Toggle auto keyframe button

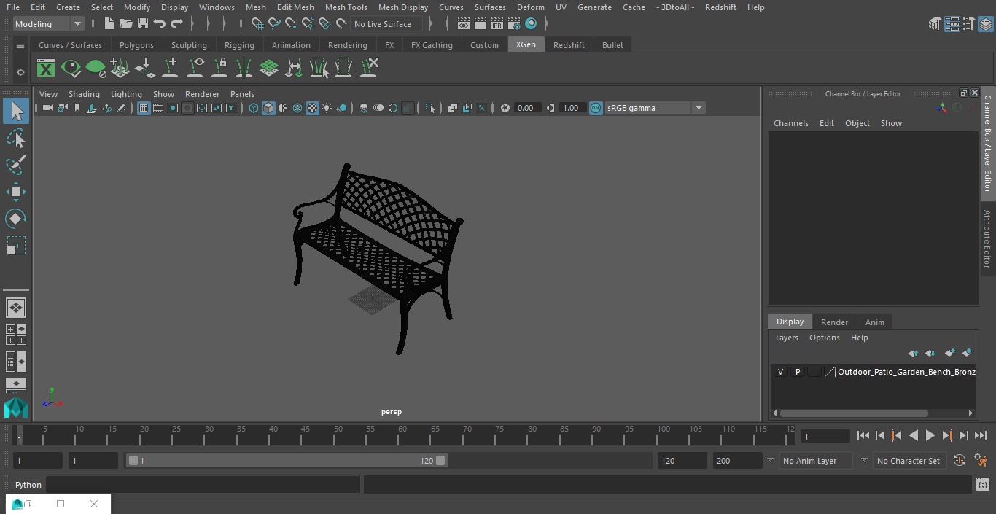pos(960,461)
